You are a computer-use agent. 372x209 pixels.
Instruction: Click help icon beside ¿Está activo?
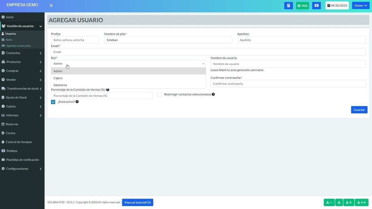pos(77,102)
